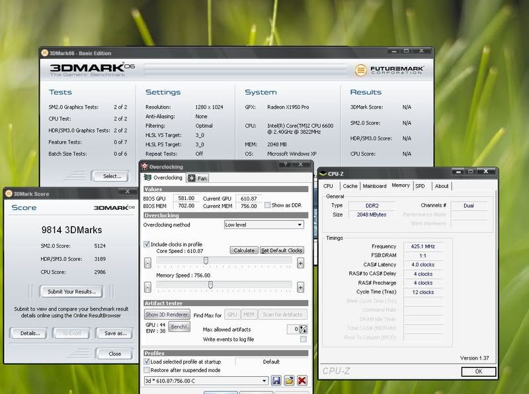Open the Cache tab in CPU-Z
The width and height of the screenshot is (529, 394).
coord(350,186)
